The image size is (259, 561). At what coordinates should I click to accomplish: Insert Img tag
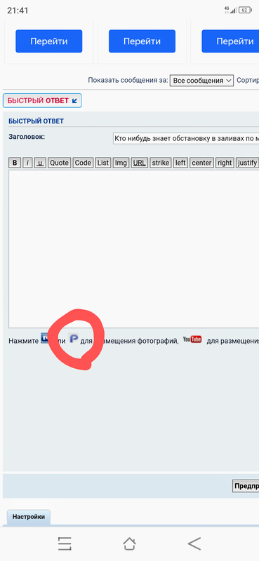[121, 163]
